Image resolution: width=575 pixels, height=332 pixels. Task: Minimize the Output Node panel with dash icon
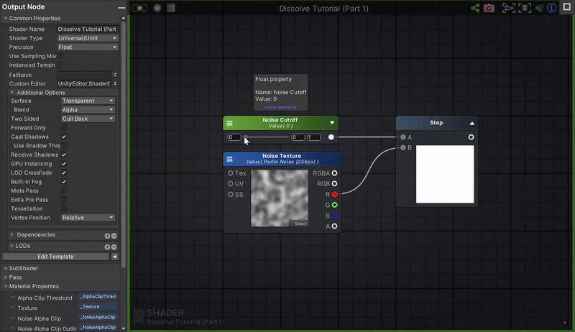pyautogui.click(x=121, y=7)
